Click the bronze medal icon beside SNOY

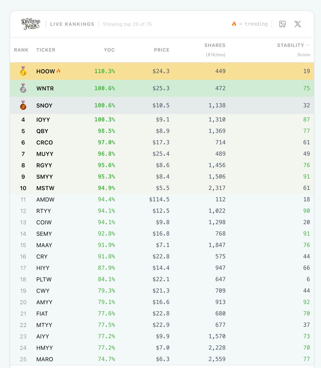23,105
